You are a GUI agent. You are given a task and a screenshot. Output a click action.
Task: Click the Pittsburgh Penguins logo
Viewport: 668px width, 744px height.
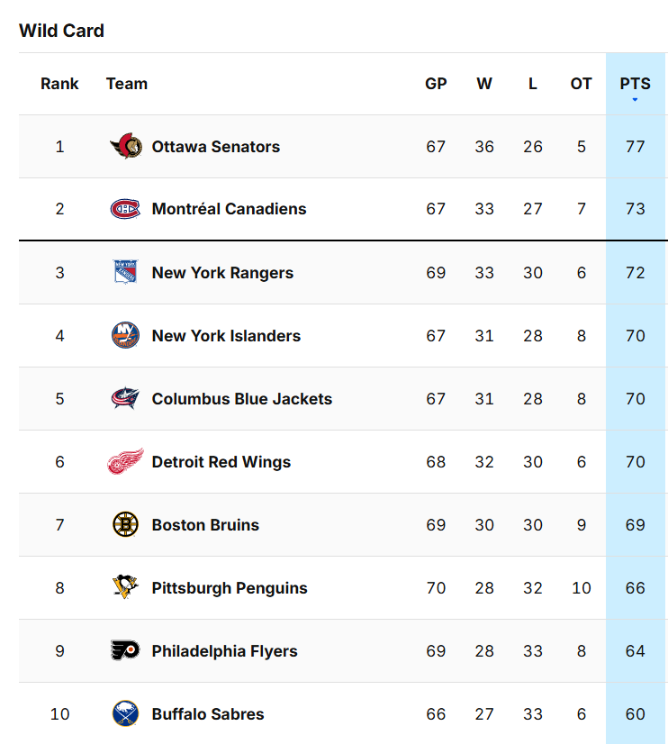point(126,587)
